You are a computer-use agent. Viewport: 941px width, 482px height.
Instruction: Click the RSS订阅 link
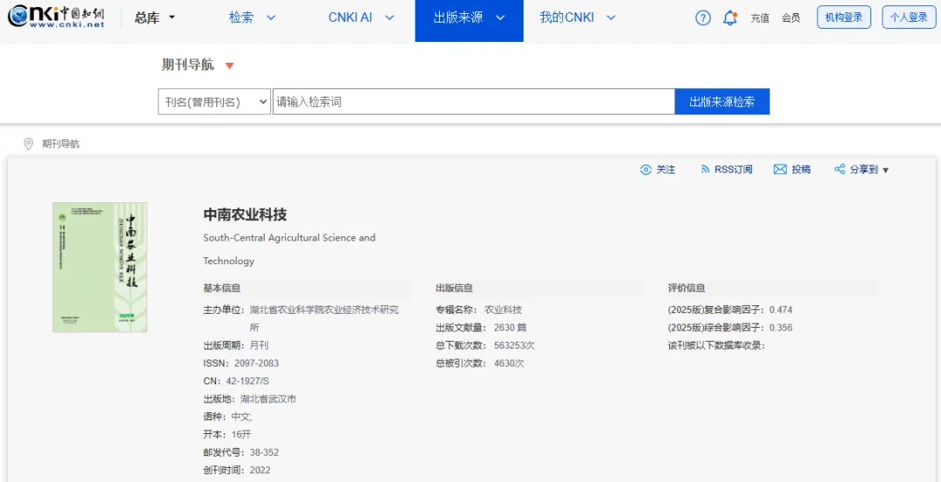734,170
